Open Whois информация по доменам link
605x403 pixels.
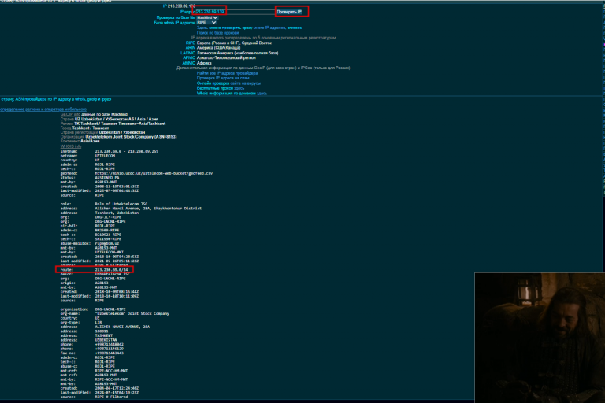pyautogui.click(x=232, y=93)
